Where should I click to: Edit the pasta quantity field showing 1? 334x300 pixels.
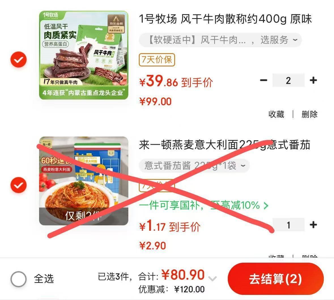288,225
